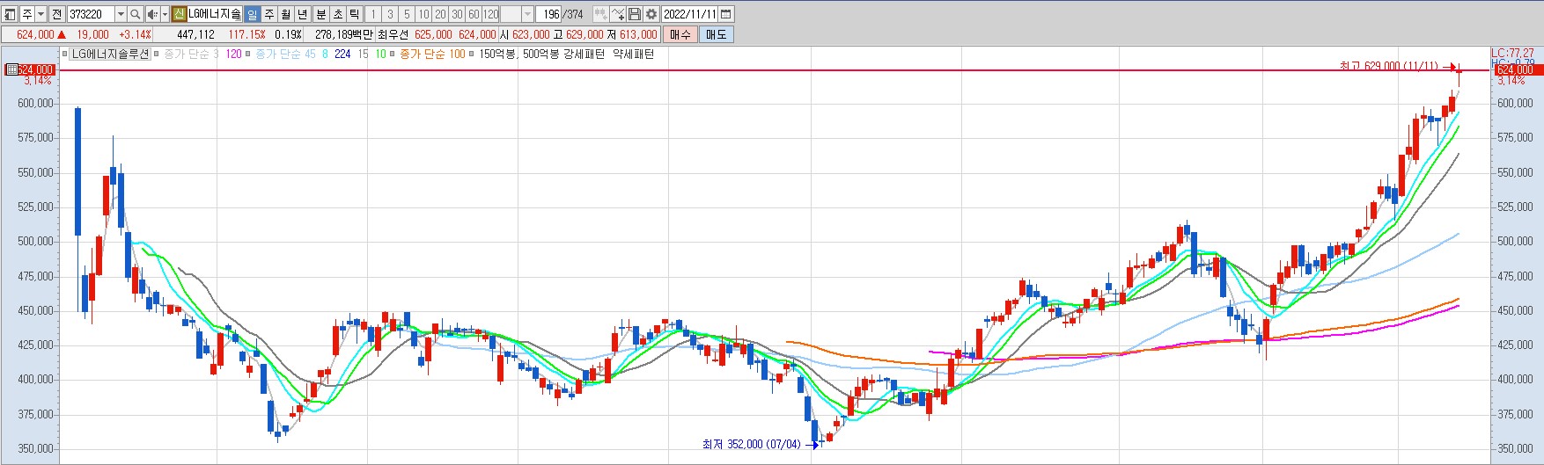Choose the 1 interval button
1544x465 pixels.
click(x=373, y=14)
